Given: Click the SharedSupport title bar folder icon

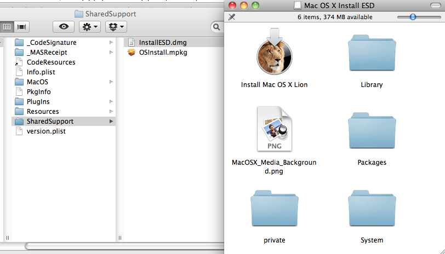Looking at the screenshot, I should point(78,14).
